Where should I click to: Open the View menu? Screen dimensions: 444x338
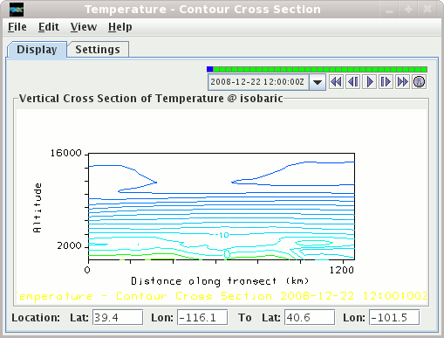point(84,27)
